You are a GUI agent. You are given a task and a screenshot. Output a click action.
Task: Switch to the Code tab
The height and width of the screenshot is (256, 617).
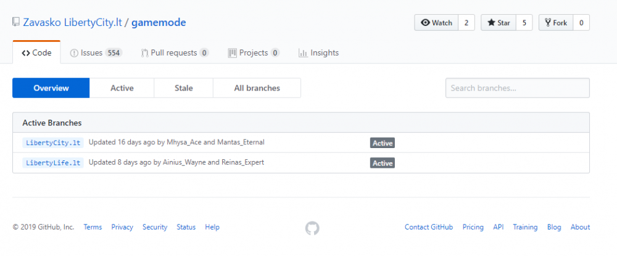pyautogui.click(x=36, y=52)
